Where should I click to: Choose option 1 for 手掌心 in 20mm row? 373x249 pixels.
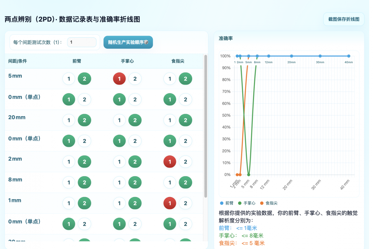(119, 120)
